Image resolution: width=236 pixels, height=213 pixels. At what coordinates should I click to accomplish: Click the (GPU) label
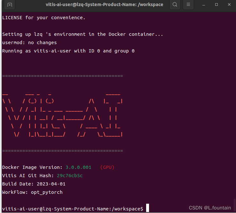tap(107, 167)
